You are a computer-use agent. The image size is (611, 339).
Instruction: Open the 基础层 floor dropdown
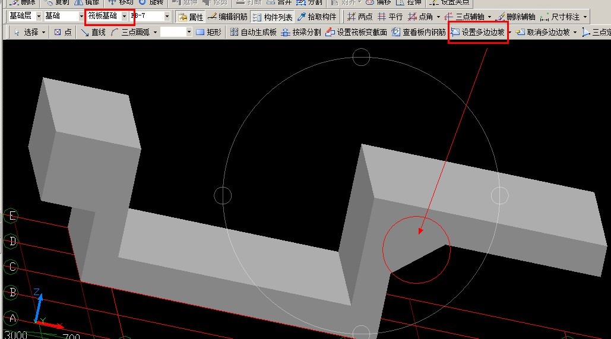coord(24,17)
